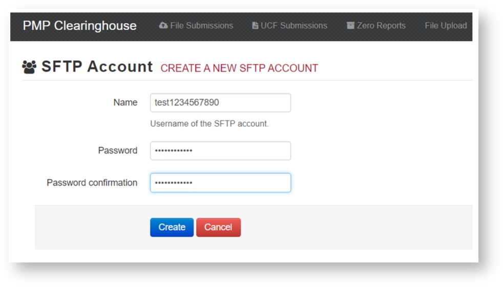Click the 'Name' field label
The image size is (503, 287).
pos(125,102)
